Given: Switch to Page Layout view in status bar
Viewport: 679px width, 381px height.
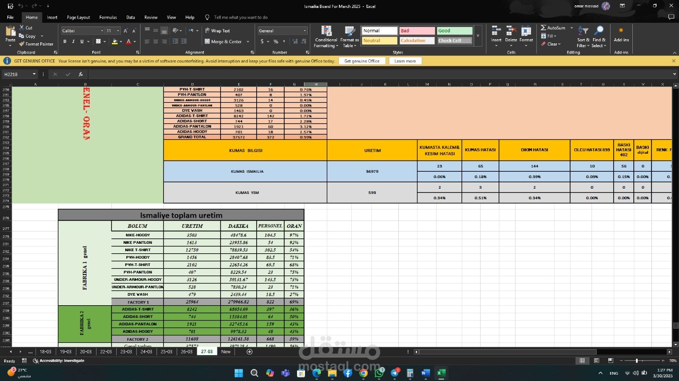Looking at the screenshot, I should click(x=596, y=360).
